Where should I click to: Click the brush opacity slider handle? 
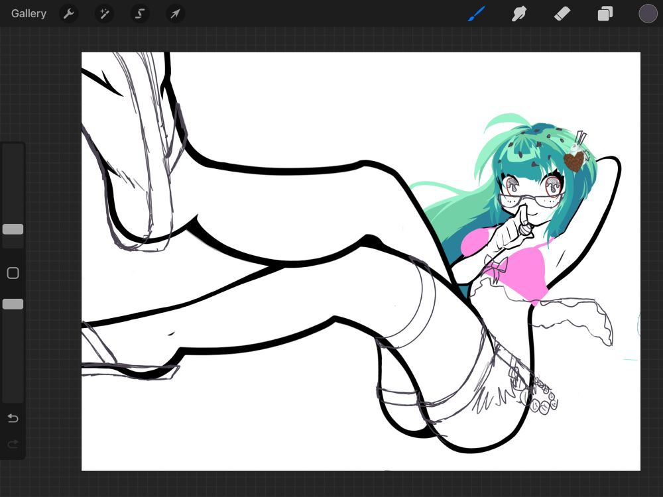click(13, 304)
